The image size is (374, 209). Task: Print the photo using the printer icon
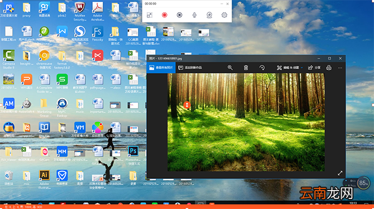[x=329, y=67]
